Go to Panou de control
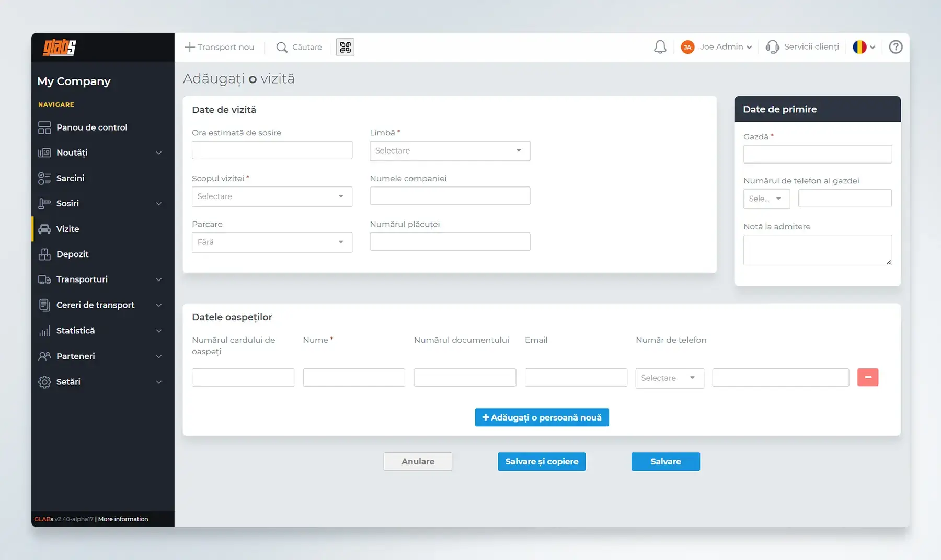This screenshot has width=941, height=560. coord(91,127)
